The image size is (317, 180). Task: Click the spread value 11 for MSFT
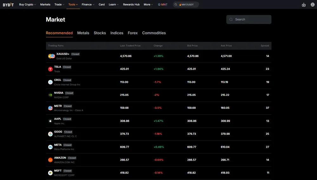click(268, 173)
